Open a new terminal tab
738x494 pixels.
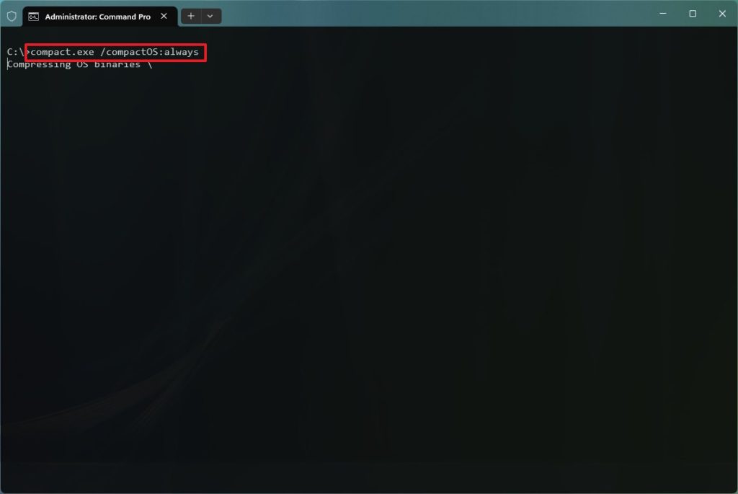click(x=190, y=17)
